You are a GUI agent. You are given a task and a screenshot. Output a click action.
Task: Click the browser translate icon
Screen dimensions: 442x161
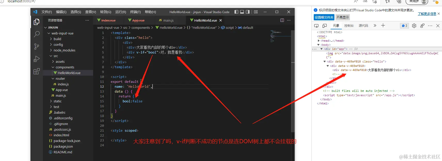click(365, 1)
